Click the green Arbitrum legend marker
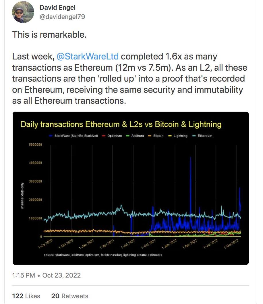 pos(127,136)
